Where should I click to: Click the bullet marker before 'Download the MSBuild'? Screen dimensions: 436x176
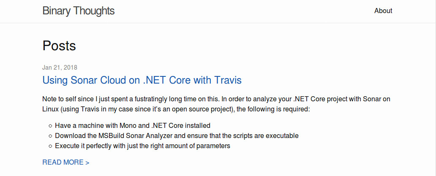(51, 136)
